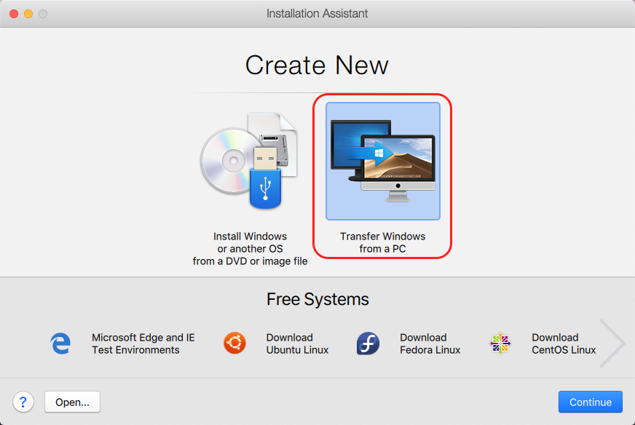Click the Microsoft Edge logo icon
635x425 pixels.
[x=61, y=343]
